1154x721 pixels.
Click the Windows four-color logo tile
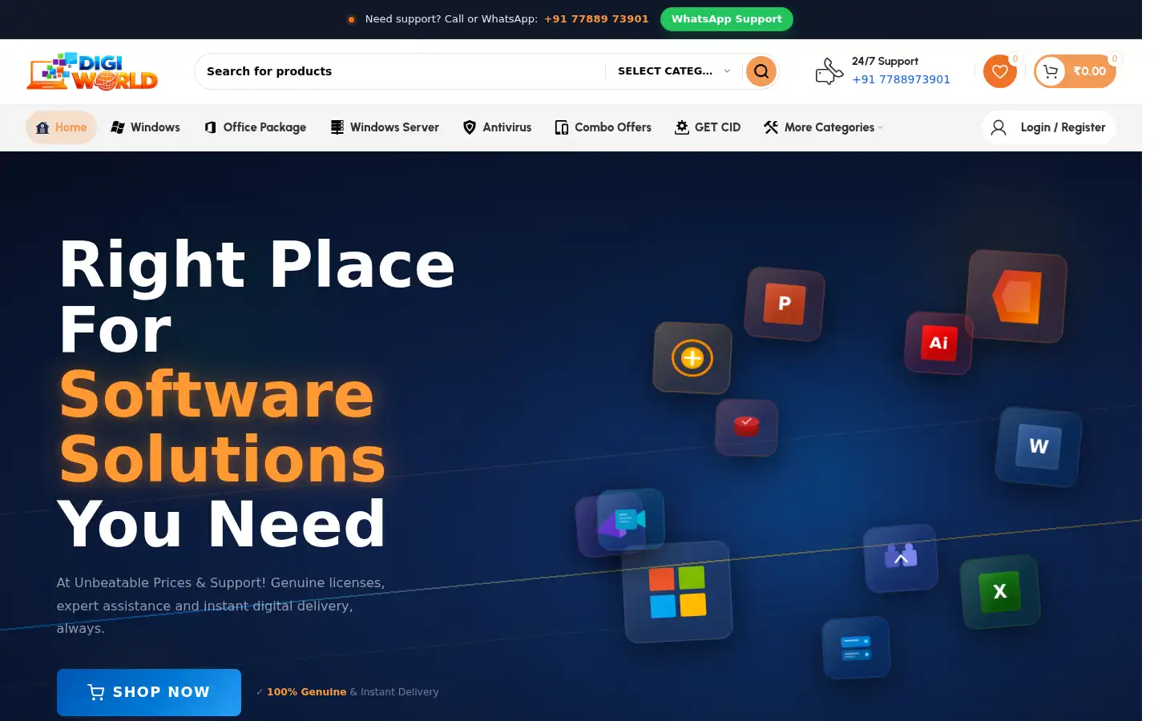678,592
